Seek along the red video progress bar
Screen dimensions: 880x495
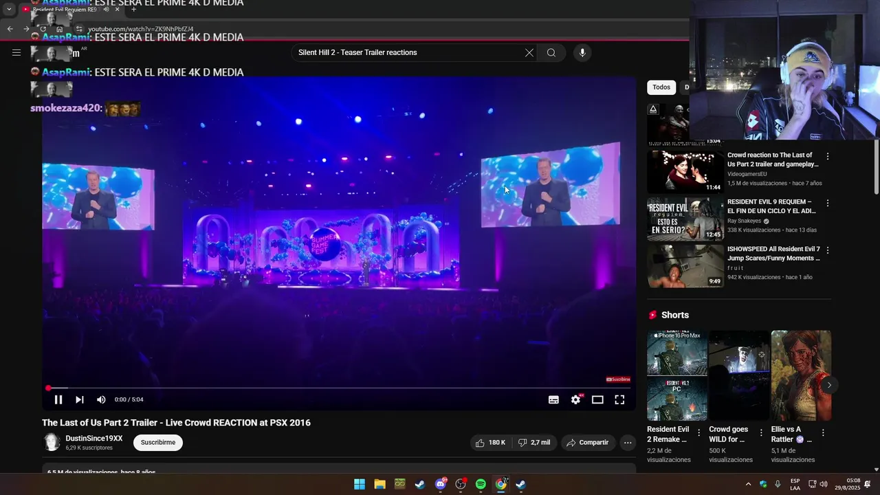click(339, 388)
